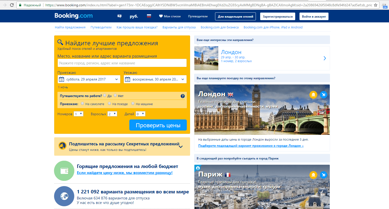Click the hotel icon on Paris card

313,175
